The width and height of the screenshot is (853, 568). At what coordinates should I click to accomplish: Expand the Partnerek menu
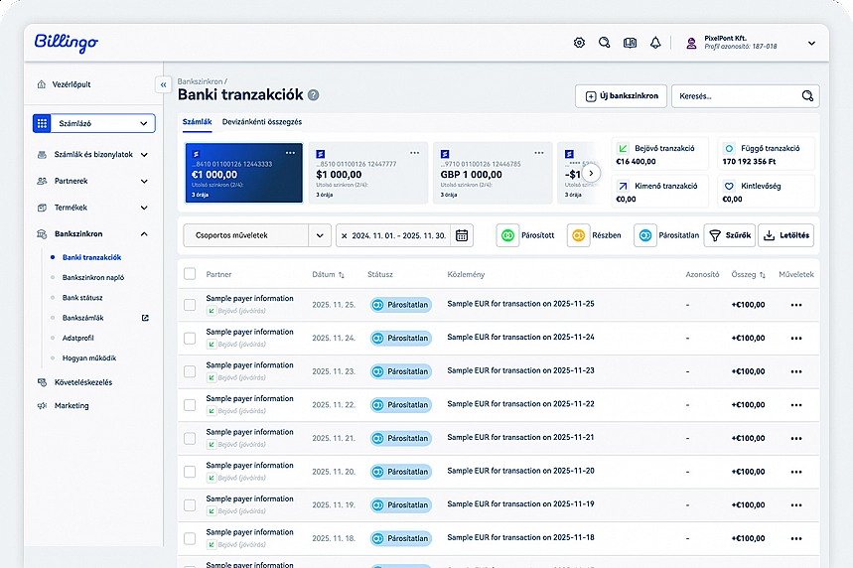tap(92, 181)
